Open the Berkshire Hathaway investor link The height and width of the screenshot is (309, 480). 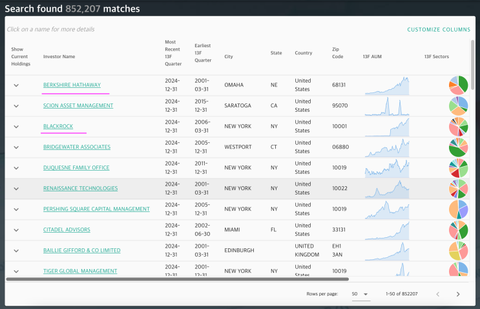[x=72, y=85]
